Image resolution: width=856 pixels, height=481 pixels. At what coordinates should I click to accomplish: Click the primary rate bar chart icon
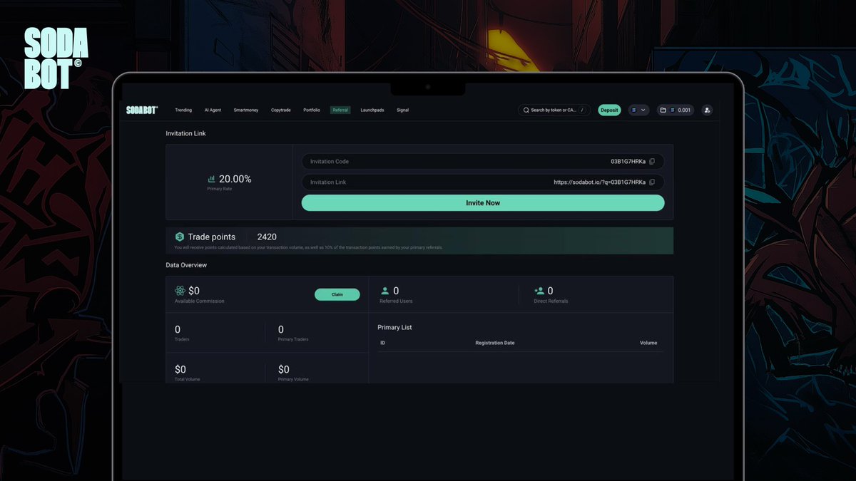coord(212,180)
